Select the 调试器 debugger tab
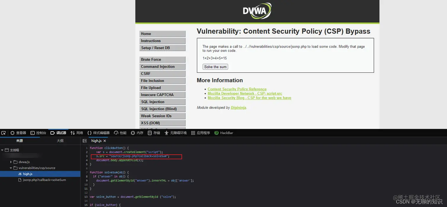 point(59,133)
